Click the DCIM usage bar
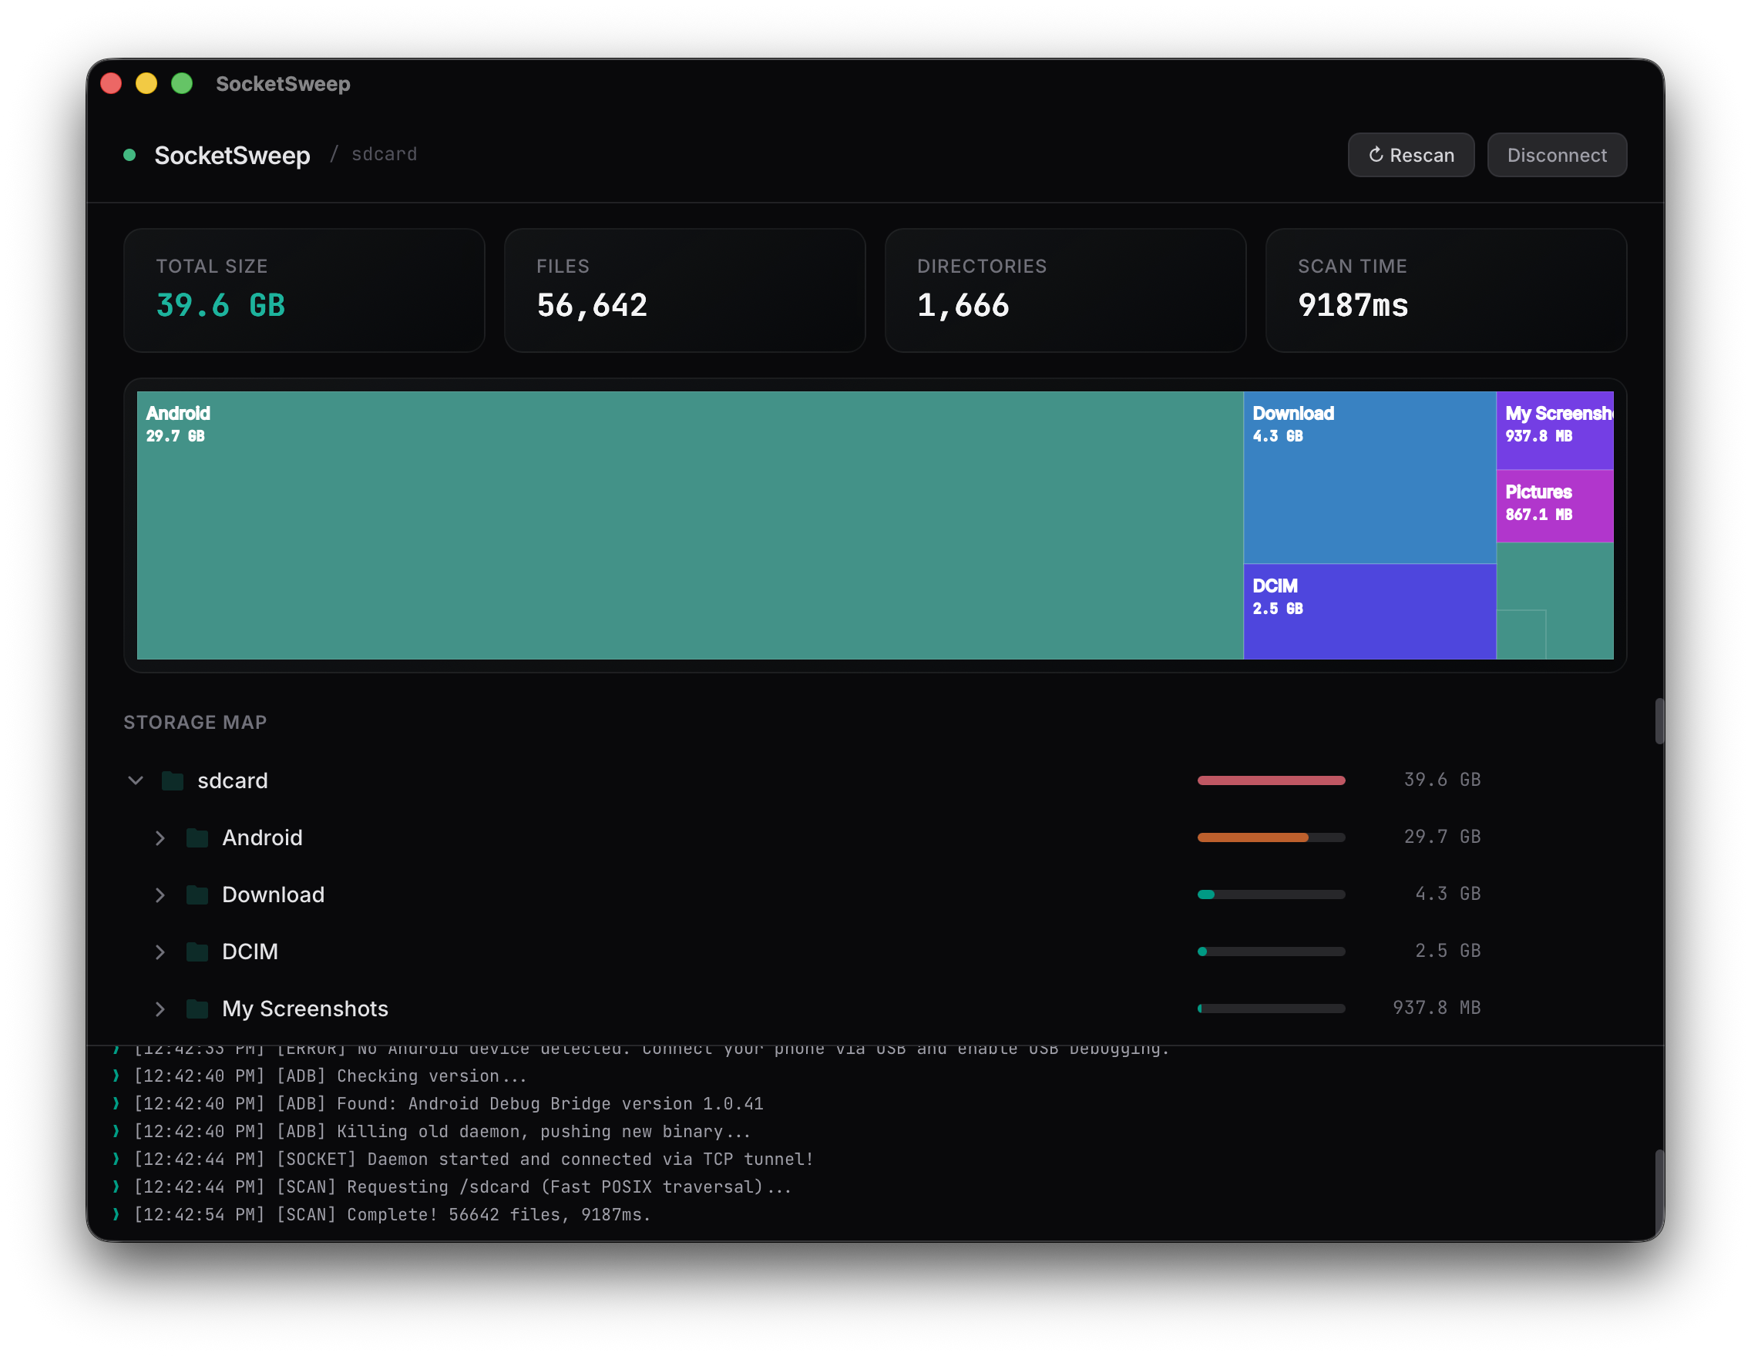 click(1271, 952)
